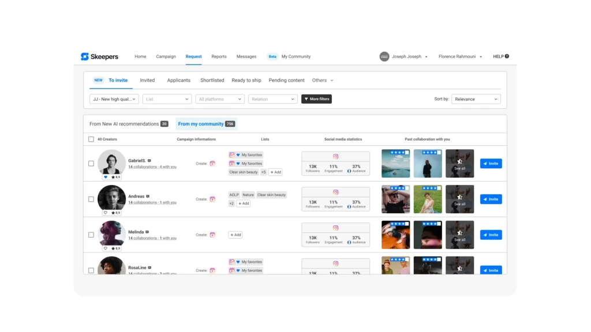Check the checkbox for GabrielS.
The image size is (591, 332).
click(91, 163)
